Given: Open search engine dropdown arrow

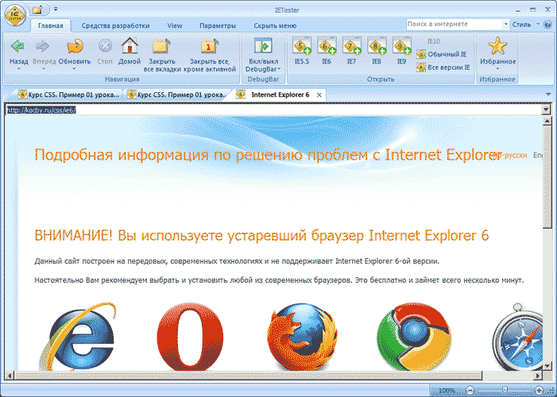Looking at the screenshot, I should (506, 25).
